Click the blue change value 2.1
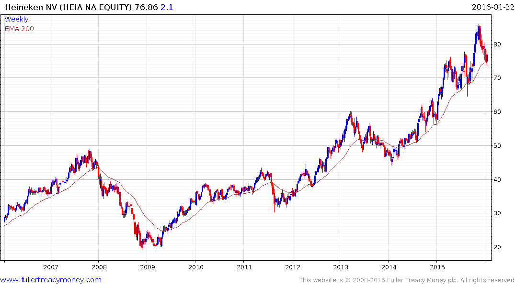The image size is (515, 287). [167, 7]
